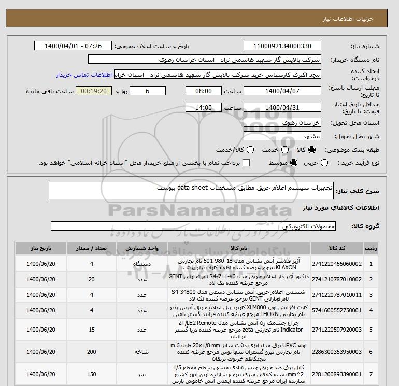Click the گروه کالا محصولات الکترونیکی field
The image size is (399, 386).
tap(193, 226)
